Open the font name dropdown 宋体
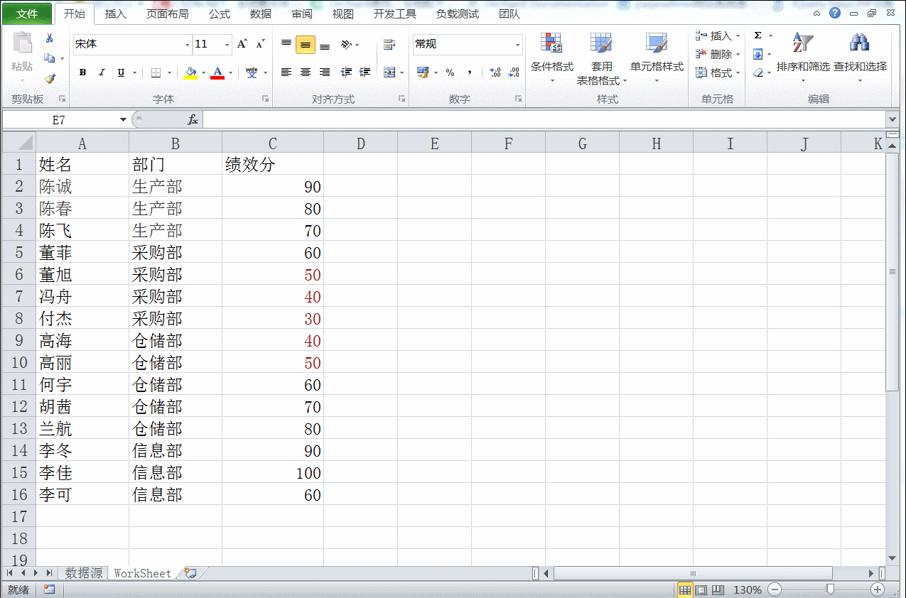The width and height of the screenshot is (906, 598). [188, 44]
